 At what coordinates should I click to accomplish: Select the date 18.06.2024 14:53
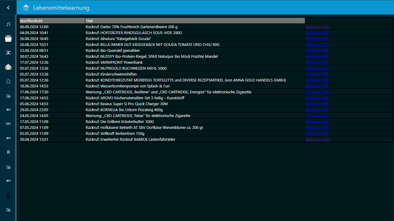(x=34, y=86)
